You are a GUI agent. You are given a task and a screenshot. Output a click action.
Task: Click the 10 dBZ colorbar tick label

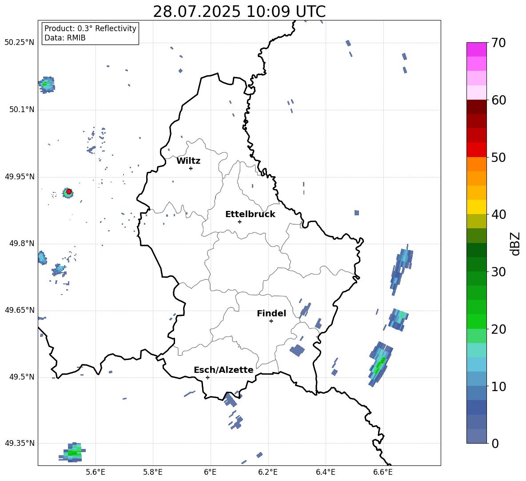(x=498, y=386)
